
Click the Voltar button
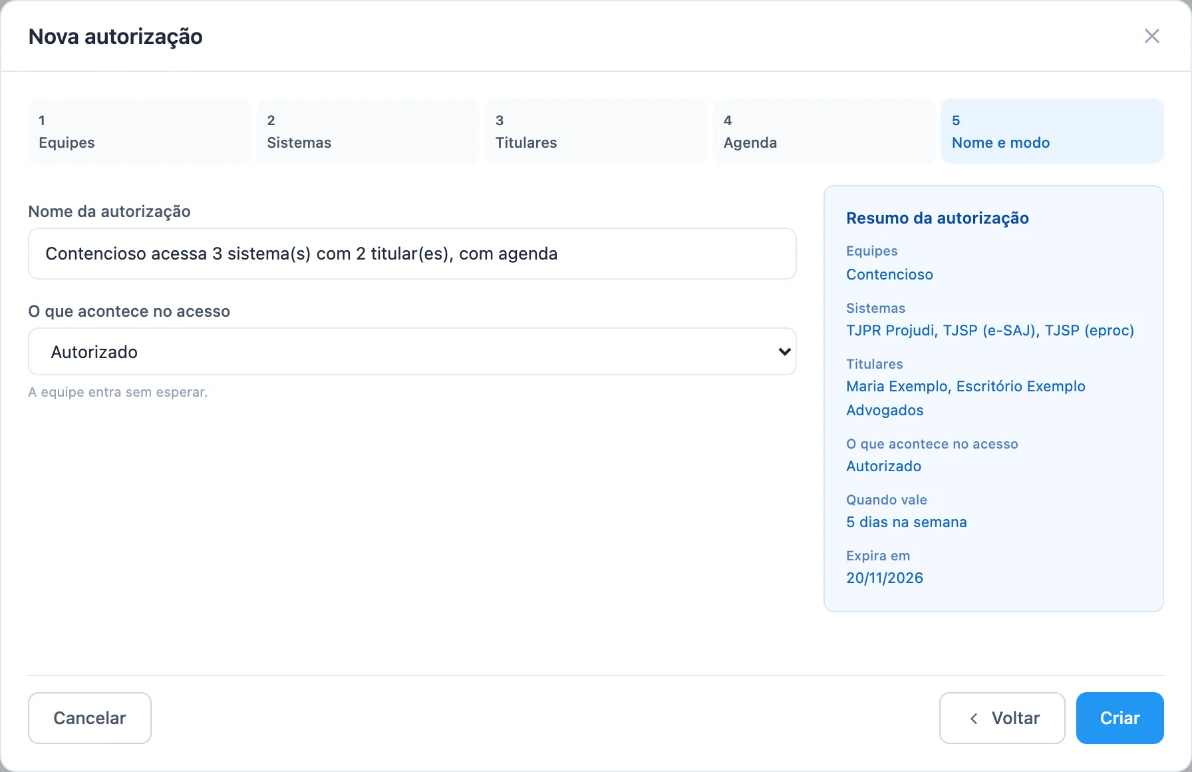pyautogui.click(x=1002, y=718)
